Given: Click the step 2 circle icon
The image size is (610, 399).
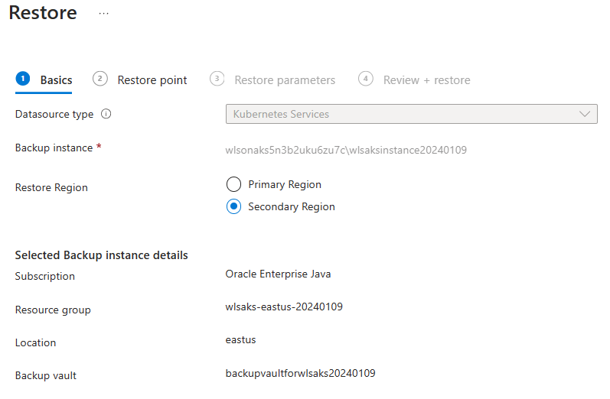Looking at the screenshot, I should [99, 79].
